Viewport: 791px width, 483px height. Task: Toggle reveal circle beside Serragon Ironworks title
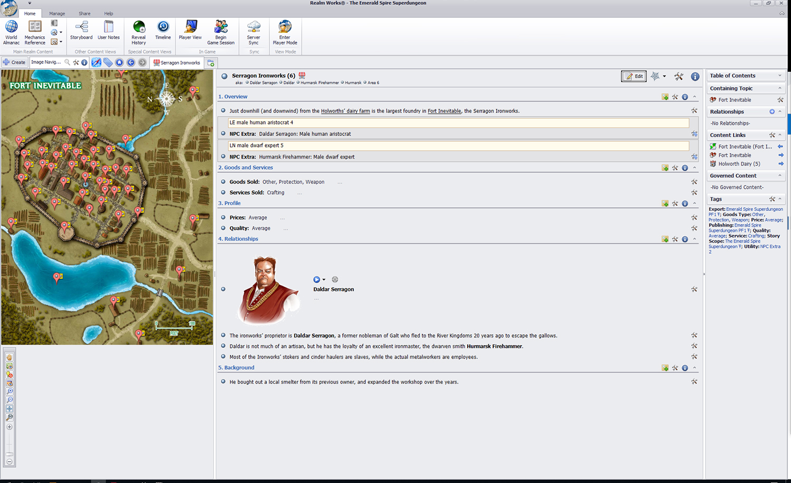[x=224, y=76]
